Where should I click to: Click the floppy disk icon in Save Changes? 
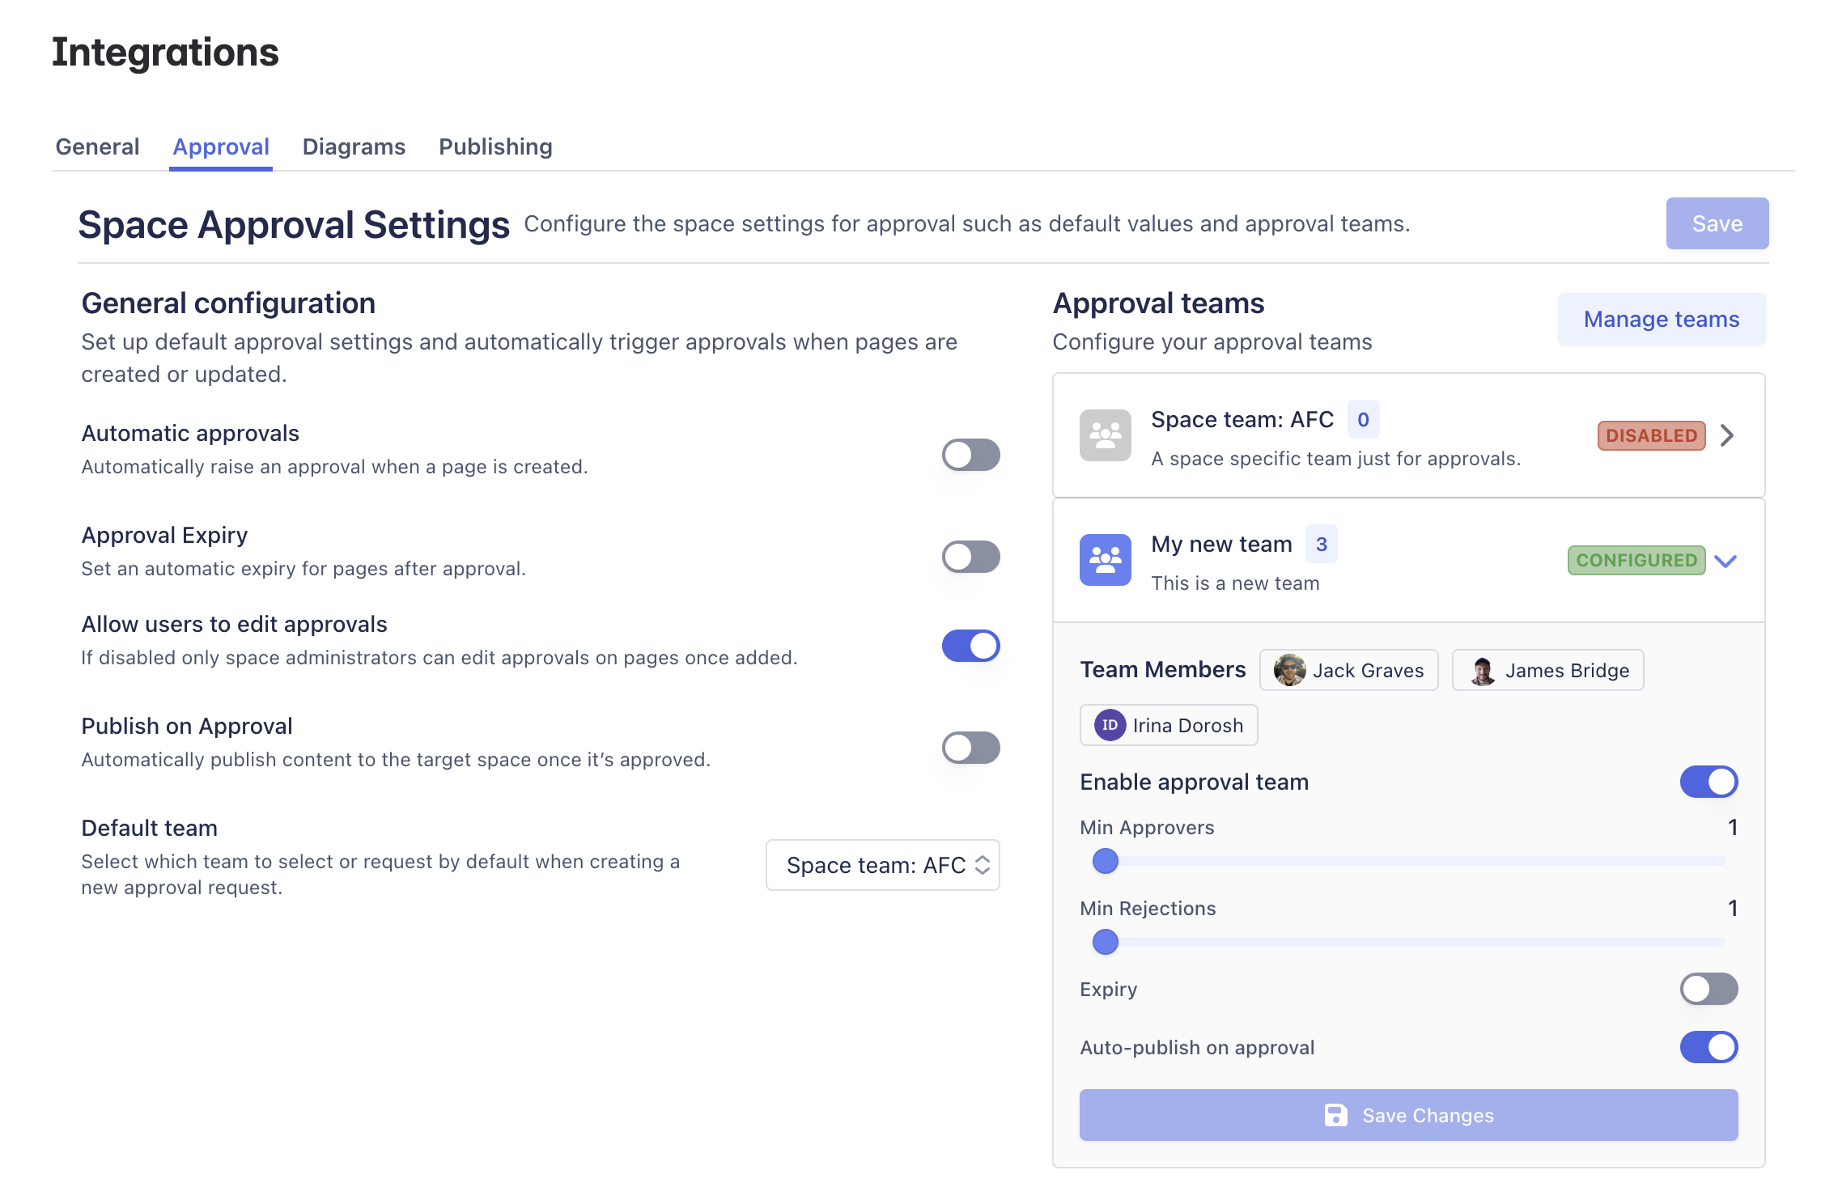[1335, 1115]
